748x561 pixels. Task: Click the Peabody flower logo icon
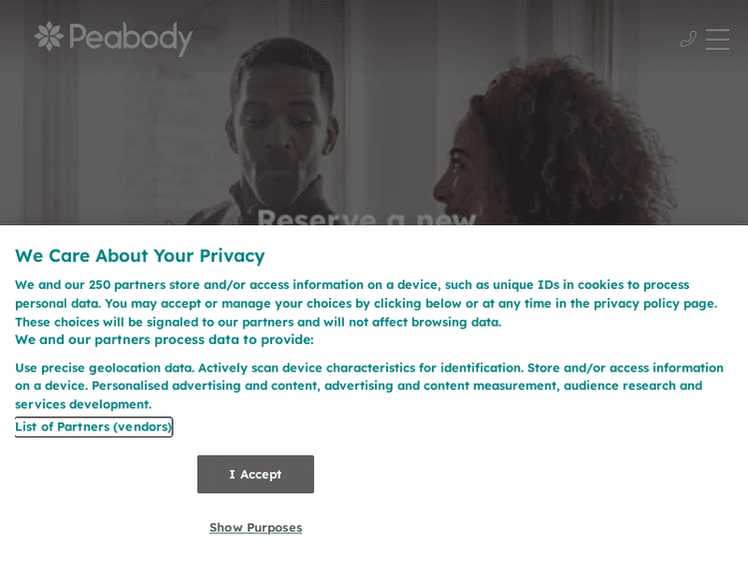click(x=49, y=37)
